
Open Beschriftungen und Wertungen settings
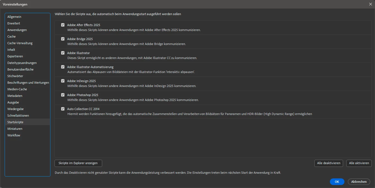(28, 83)
